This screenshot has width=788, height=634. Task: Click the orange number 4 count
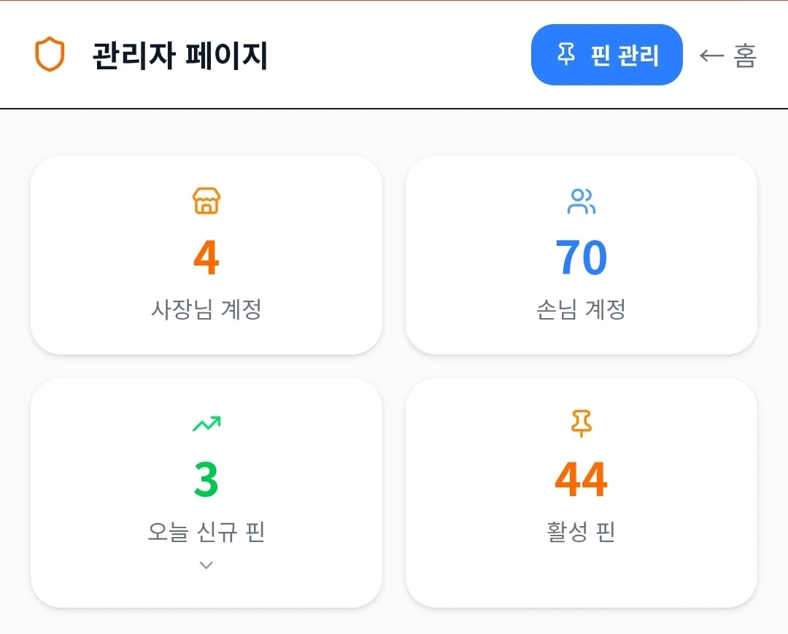pos(206,258)
